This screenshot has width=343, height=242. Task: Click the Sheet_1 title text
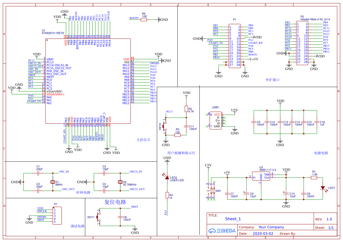pyautogui.click(x=233, y=219)
